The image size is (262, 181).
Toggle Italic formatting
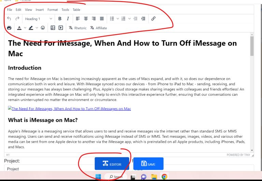pos(68,18)
